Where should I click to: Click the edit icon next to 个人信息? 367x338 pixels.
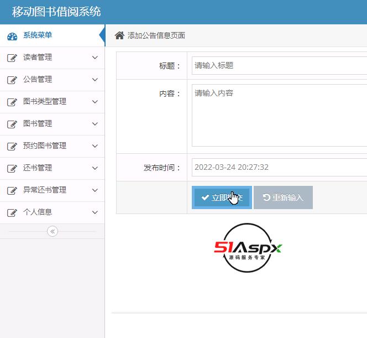coord(12,212)
